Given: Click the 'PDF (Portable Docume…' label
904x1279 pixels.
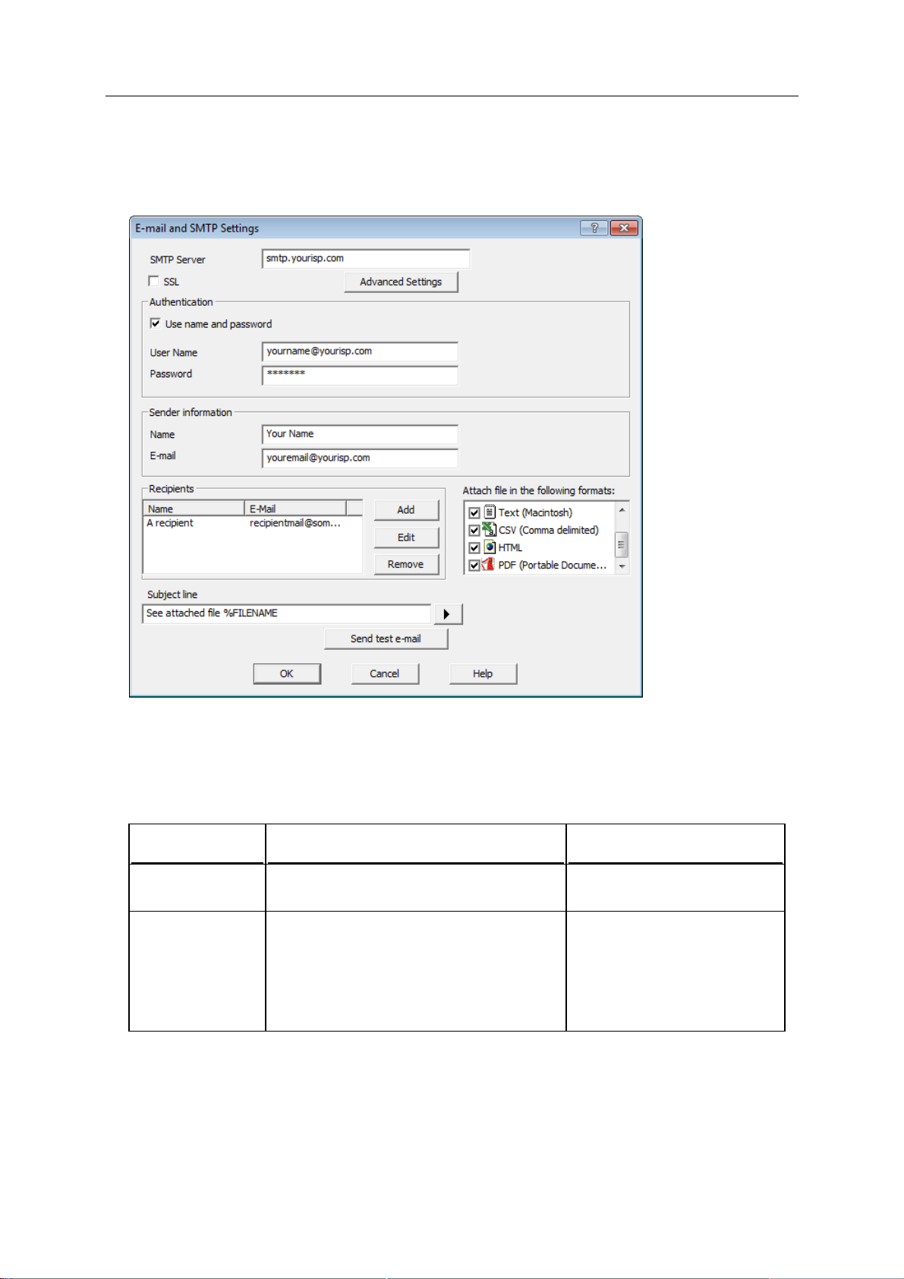Looking at the screenshot, I should [553, 565].
